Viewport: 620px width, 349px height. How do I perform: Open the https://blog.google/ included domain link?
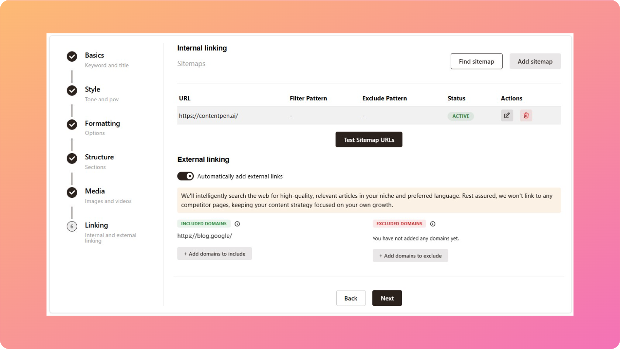click(204, 235)
